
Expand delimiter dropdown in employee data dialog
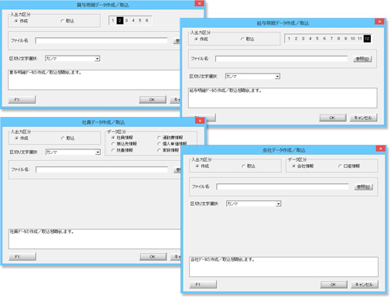[98, 152]
